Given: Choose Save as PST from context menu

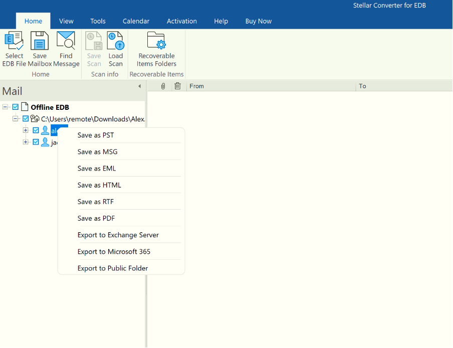Looking at the screenshot, I should (121, 135).
